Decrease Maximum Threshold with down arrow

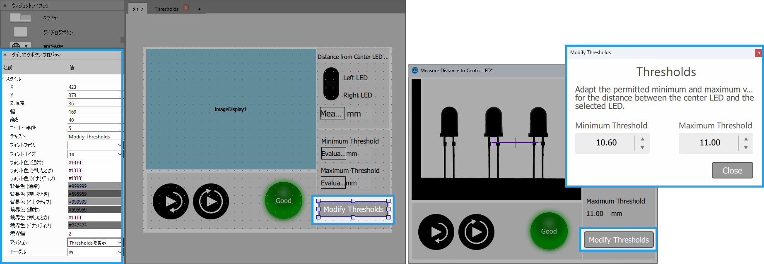point(746,147)
